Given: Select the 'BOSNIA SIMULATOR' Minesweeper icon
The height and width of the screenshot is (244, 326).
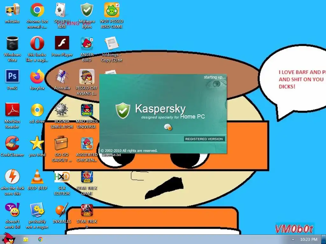Looking at the screenshot, I should (x=62, y=110).
